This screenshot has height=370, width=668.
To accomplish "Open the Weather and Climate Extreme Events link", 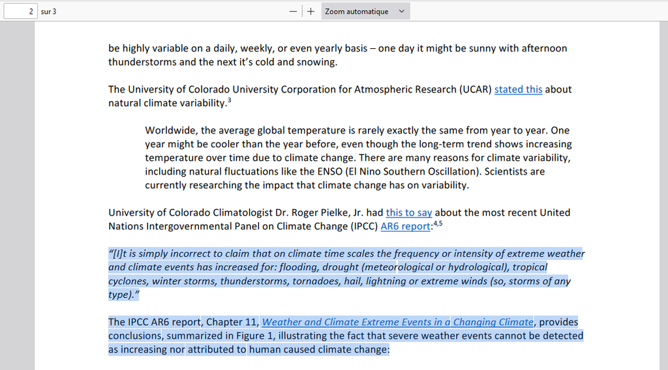I will pyautogui.click(x=398, y=322).
